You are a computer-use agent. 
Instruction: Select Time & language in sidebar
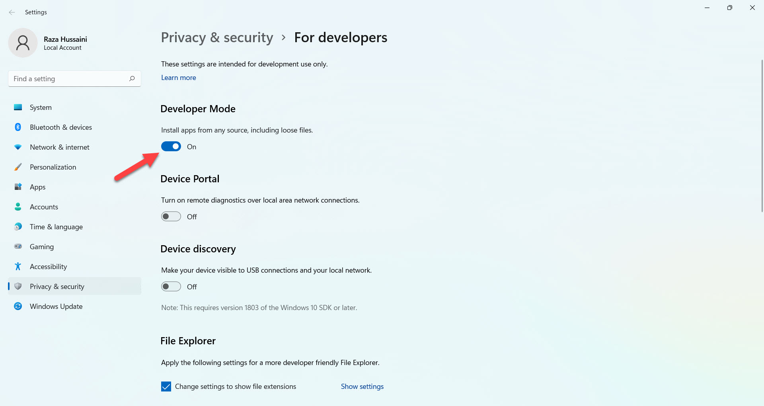click(x=56, y=227)
